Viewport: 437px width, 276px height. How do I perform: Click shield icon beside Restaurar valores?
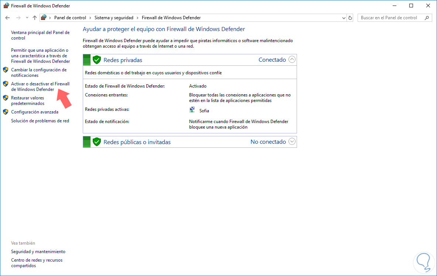click(6, 98)
